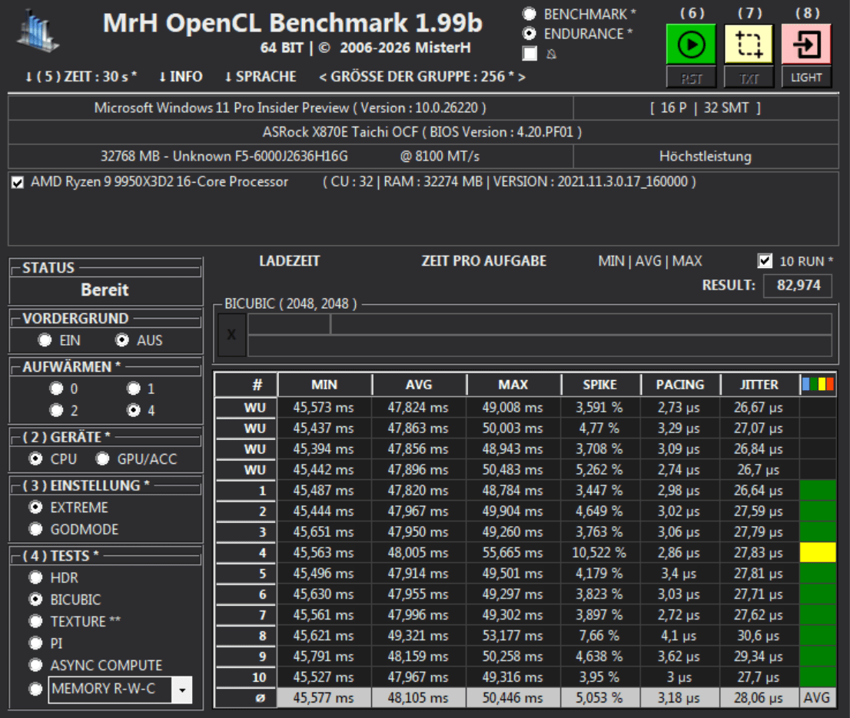
Task: Set VORDERGRUND to EIN
Action: pyautogui.click(x=45, y=340)
